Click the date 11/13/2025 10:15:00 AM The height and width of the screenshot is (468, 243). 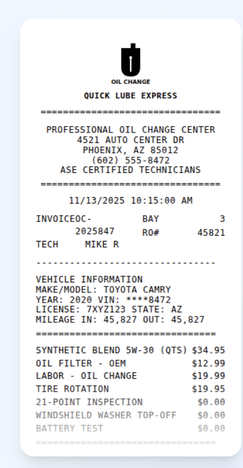point(131,201)
